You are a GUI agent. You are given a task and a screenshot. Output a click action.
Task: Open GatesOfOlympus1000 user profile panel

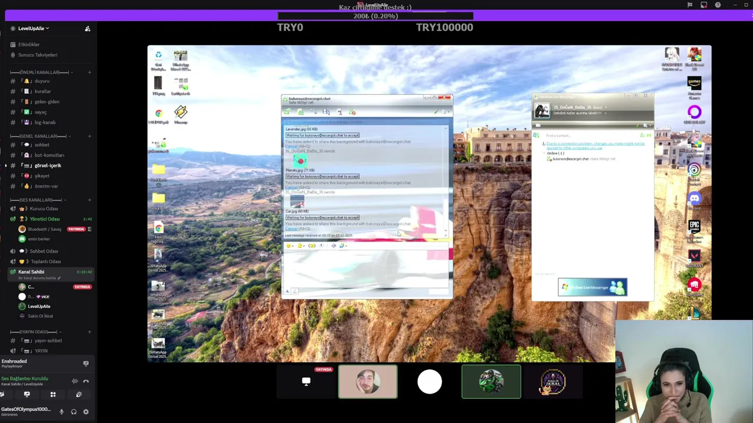click(26, 411)
